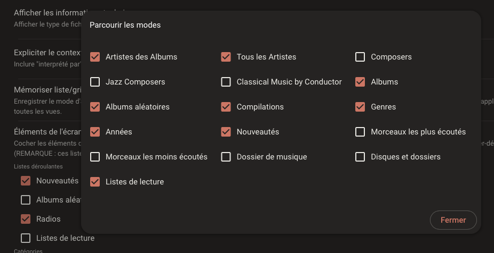The image size is (494, 253).
Task: Enable the Composers browse mode
Action: point(360,57)
